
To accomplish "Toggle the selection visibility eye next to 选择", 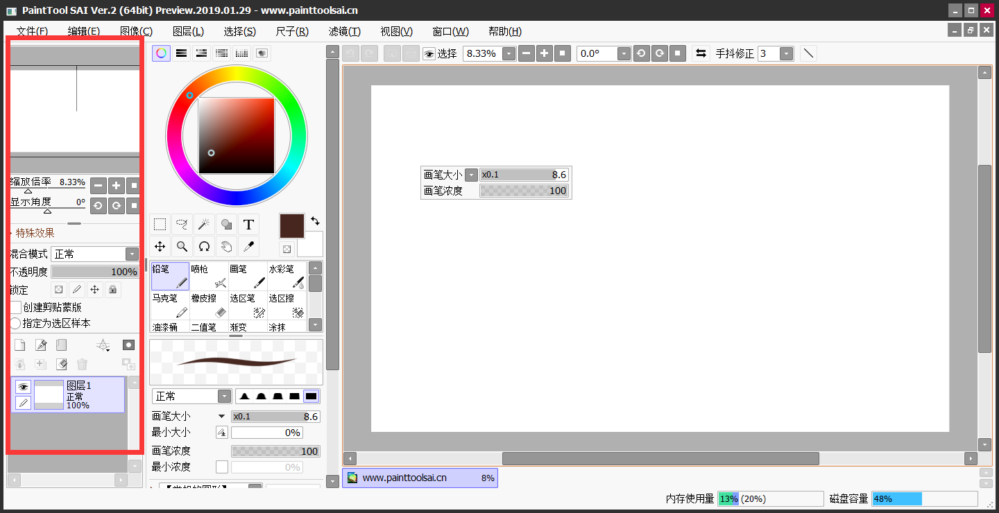I will [x=429, y=53].
